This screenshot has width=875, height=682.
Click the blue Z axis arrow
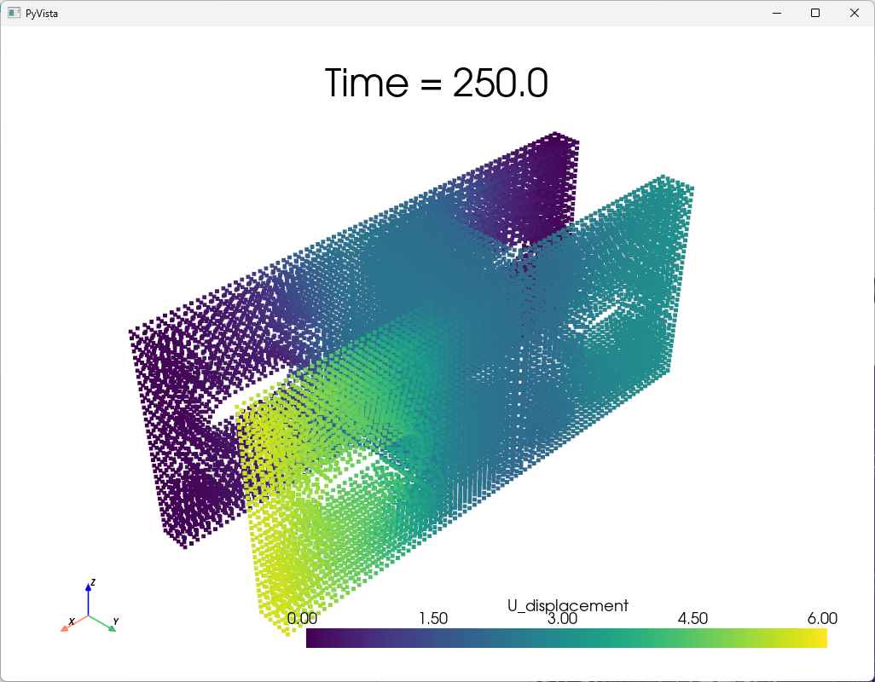[90, 593]
